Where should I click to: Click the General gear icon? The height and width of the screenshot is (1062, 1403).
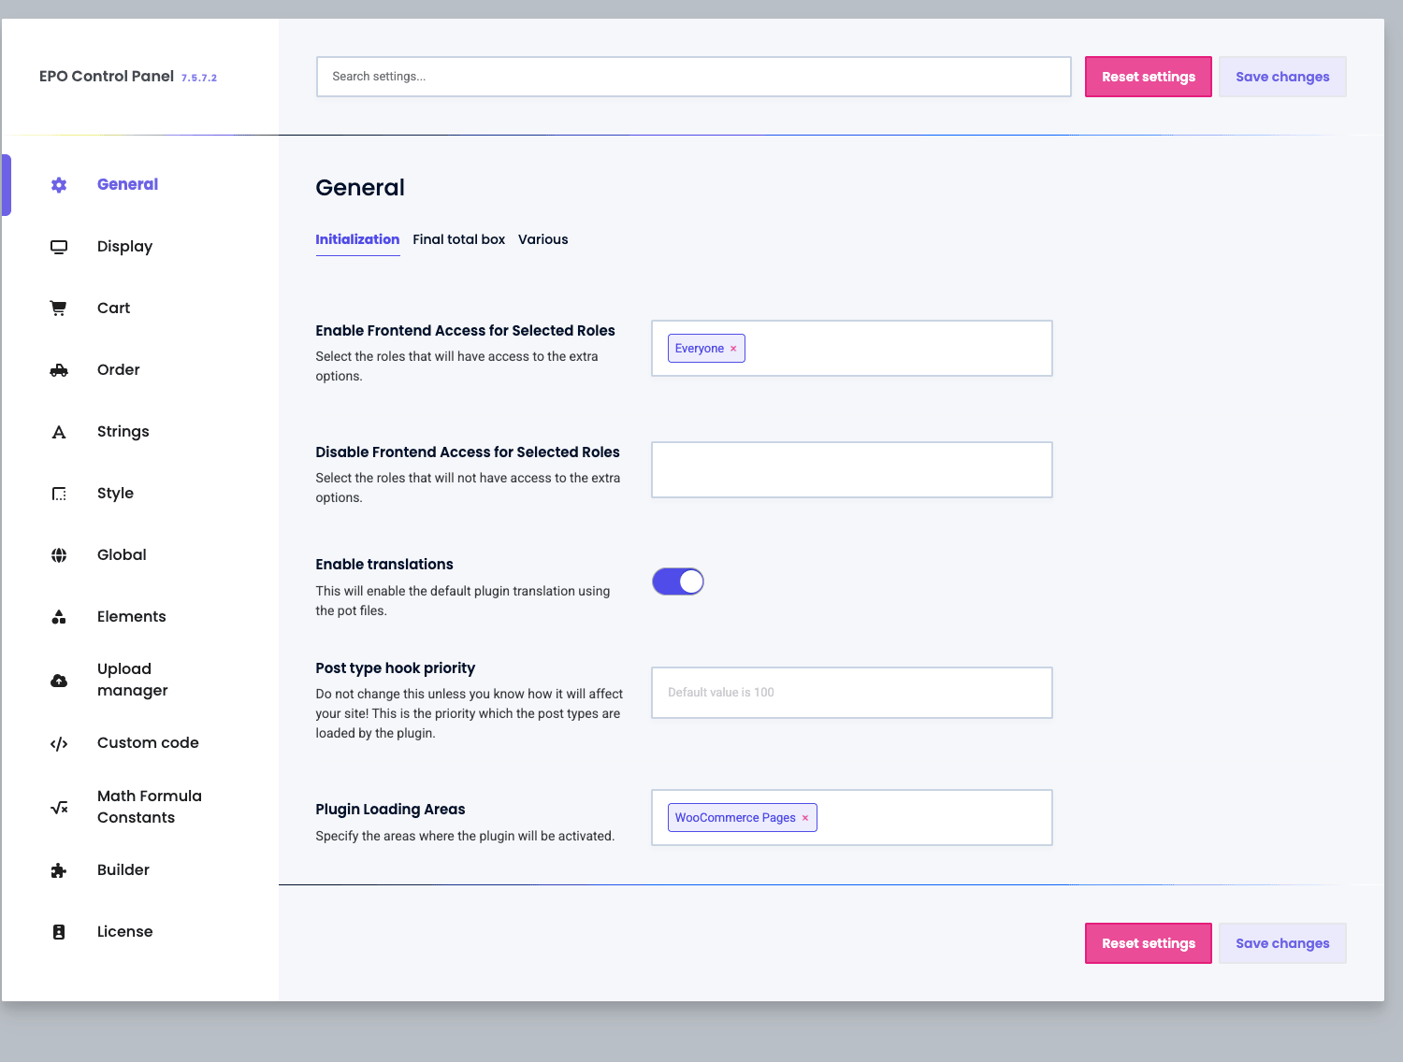click(x=59, y=185)
